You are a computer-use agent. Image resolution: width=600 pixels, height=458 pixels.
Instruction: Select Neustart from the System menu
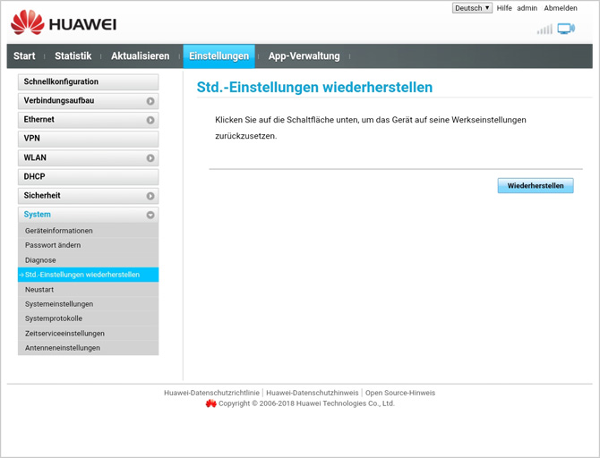[39, 290]
